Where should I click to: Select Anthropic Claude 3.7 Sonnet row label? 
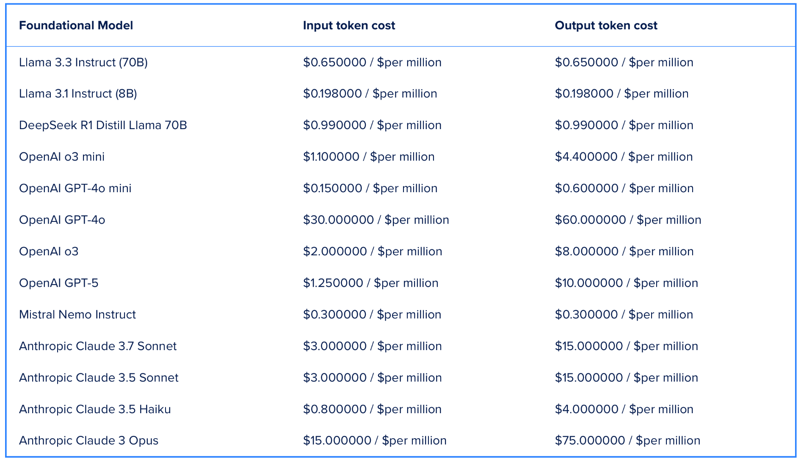coord(98,346)
